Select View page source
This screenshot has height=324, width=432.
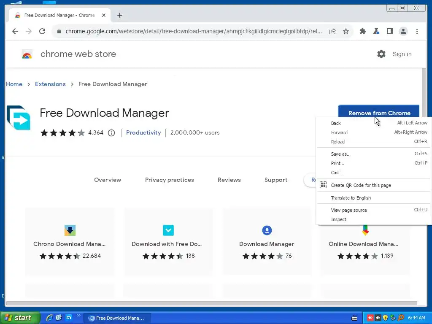pyautogui.click(x=374, y=210)
